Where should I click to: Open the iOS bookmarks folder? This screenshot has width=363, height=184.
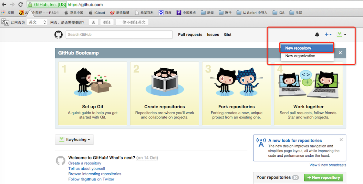pos(278,13)
